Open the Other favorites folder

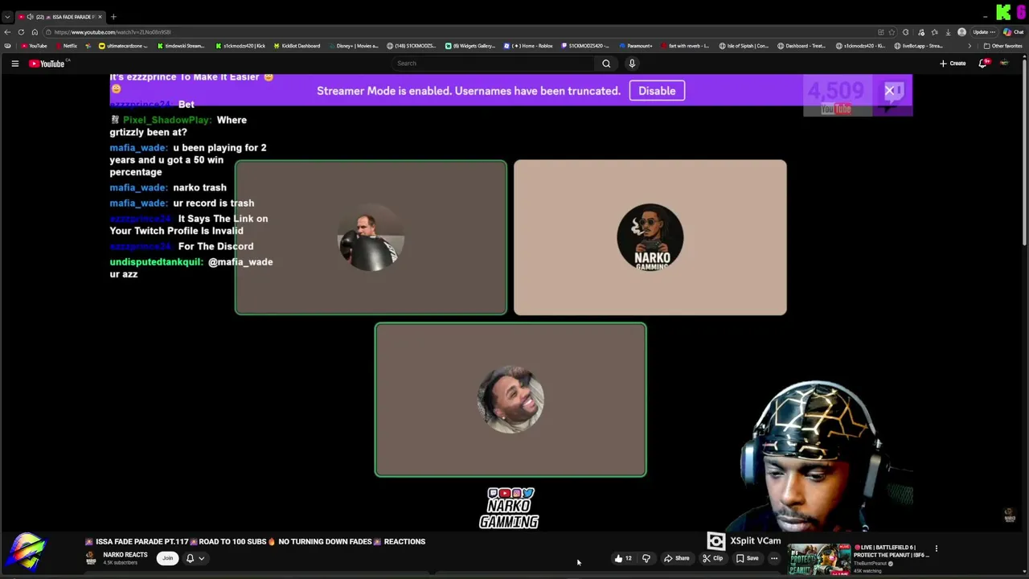pos(1002,46)
